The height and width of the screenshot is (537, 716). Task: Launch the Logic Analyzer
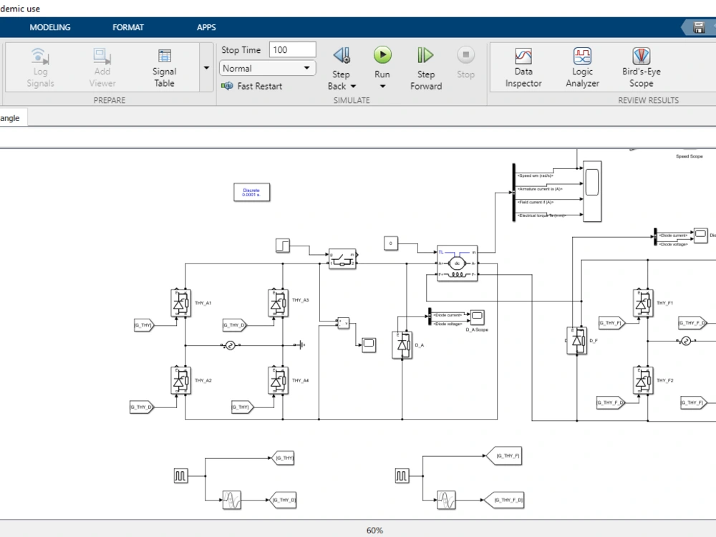pyautogui.click(x=581, y=64)
